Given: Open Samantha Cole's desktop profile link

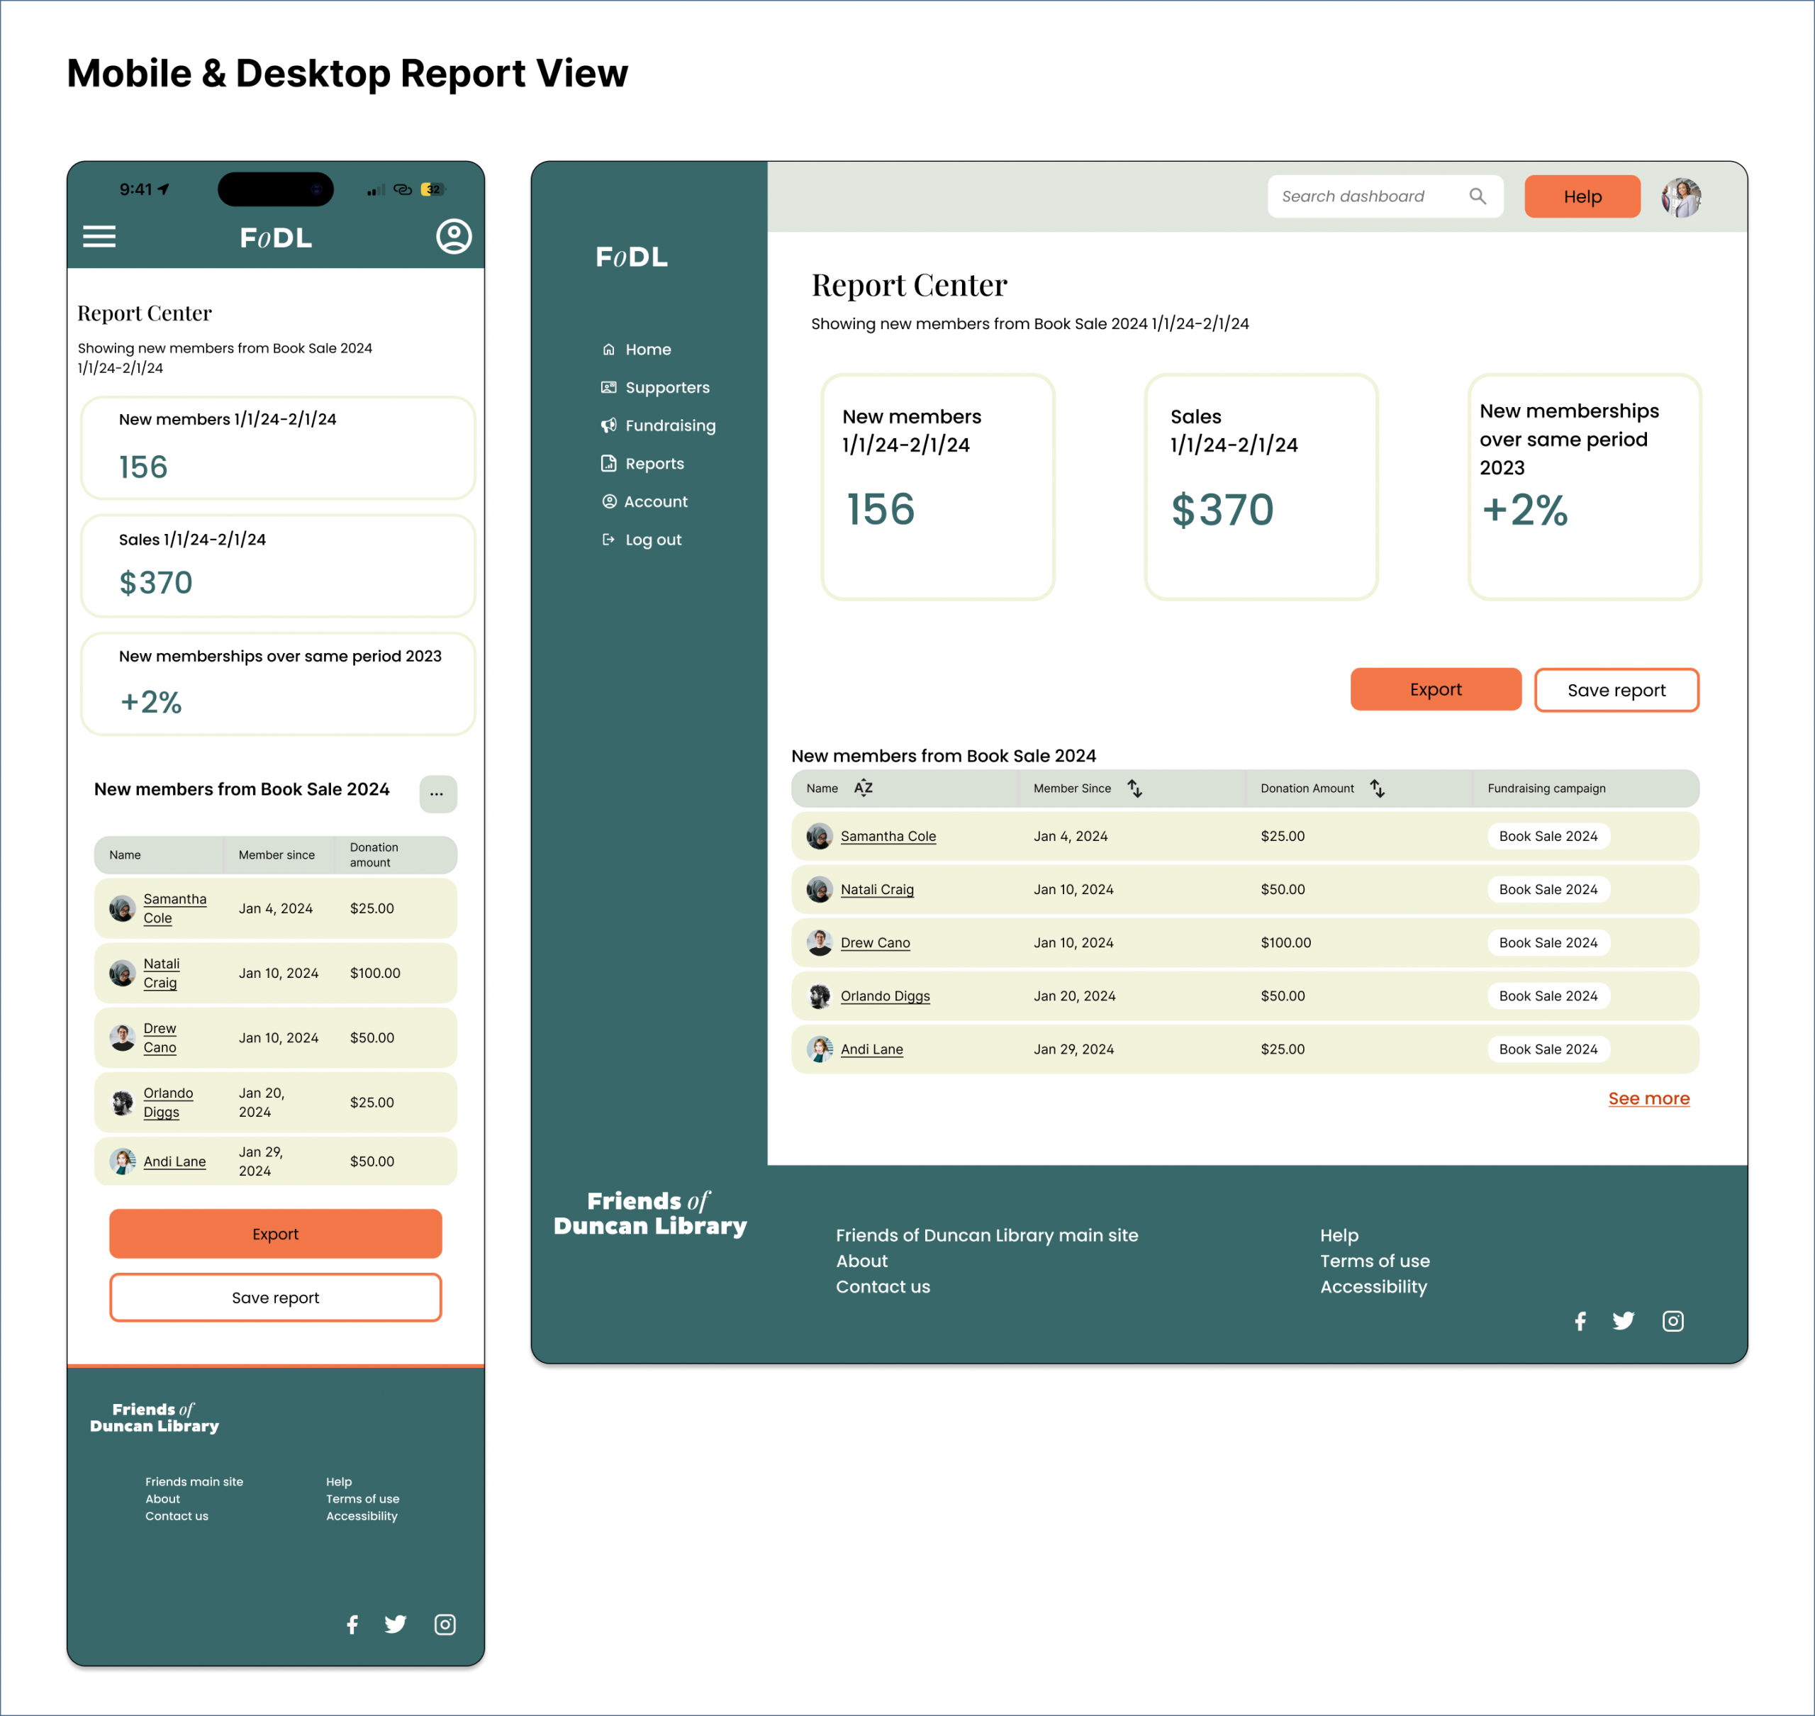Looking at the screenshot, I should tap(888, 836).
